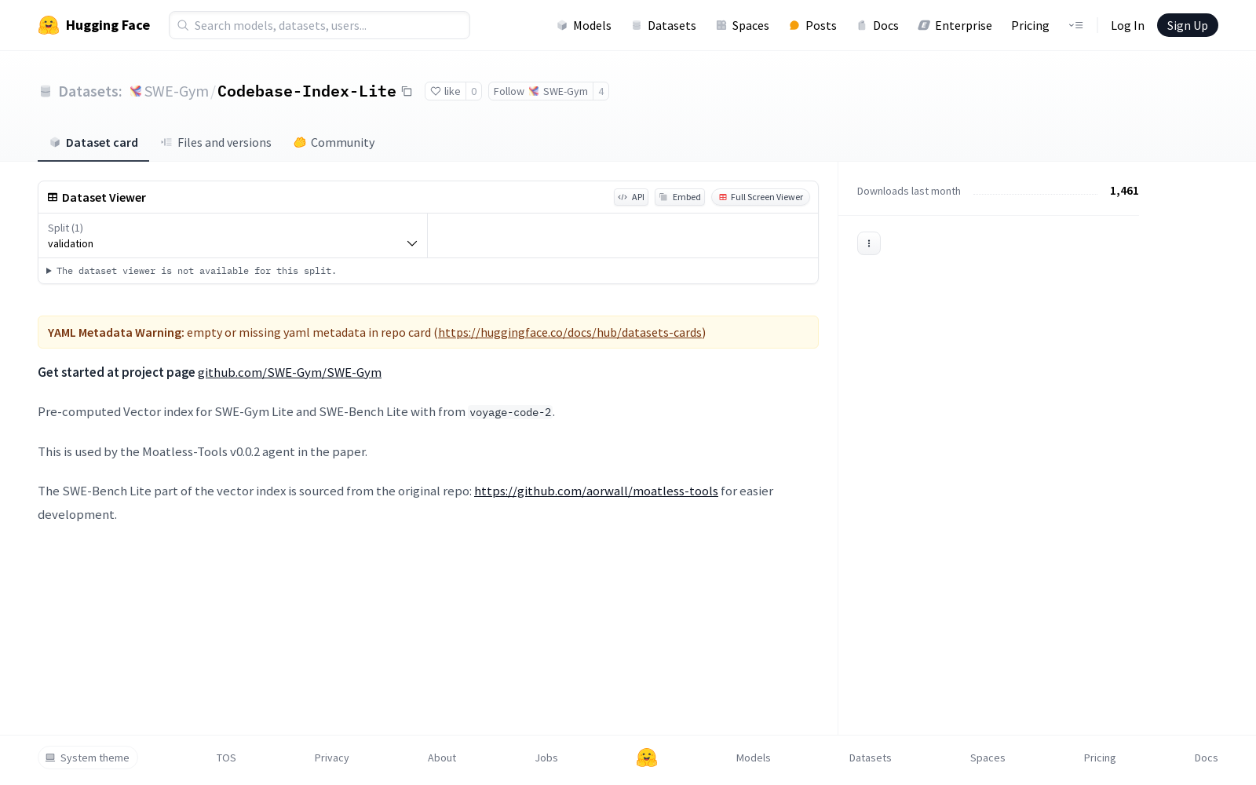Open the Spaces footer link
1256x785 pixels.
[988, 758]
